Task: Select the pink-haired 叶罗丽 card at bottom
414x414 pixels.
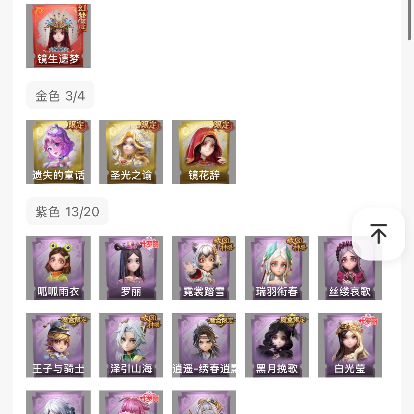Action: (x=131, y=402)
